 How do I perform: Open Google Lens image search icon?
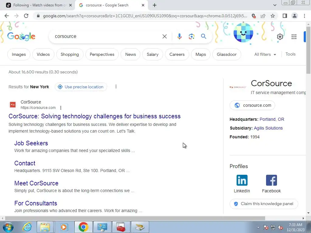pyautogui.click(x=191, y=36)
